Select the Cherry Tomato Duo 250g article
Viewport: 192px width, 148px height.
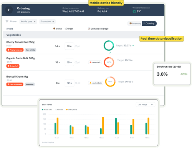[20, 42]
